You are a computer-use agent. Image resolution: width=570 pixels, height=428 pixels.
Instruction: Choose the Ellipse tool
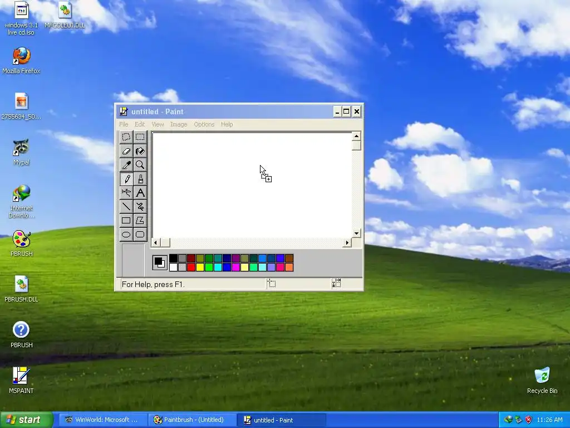(126, 234)
